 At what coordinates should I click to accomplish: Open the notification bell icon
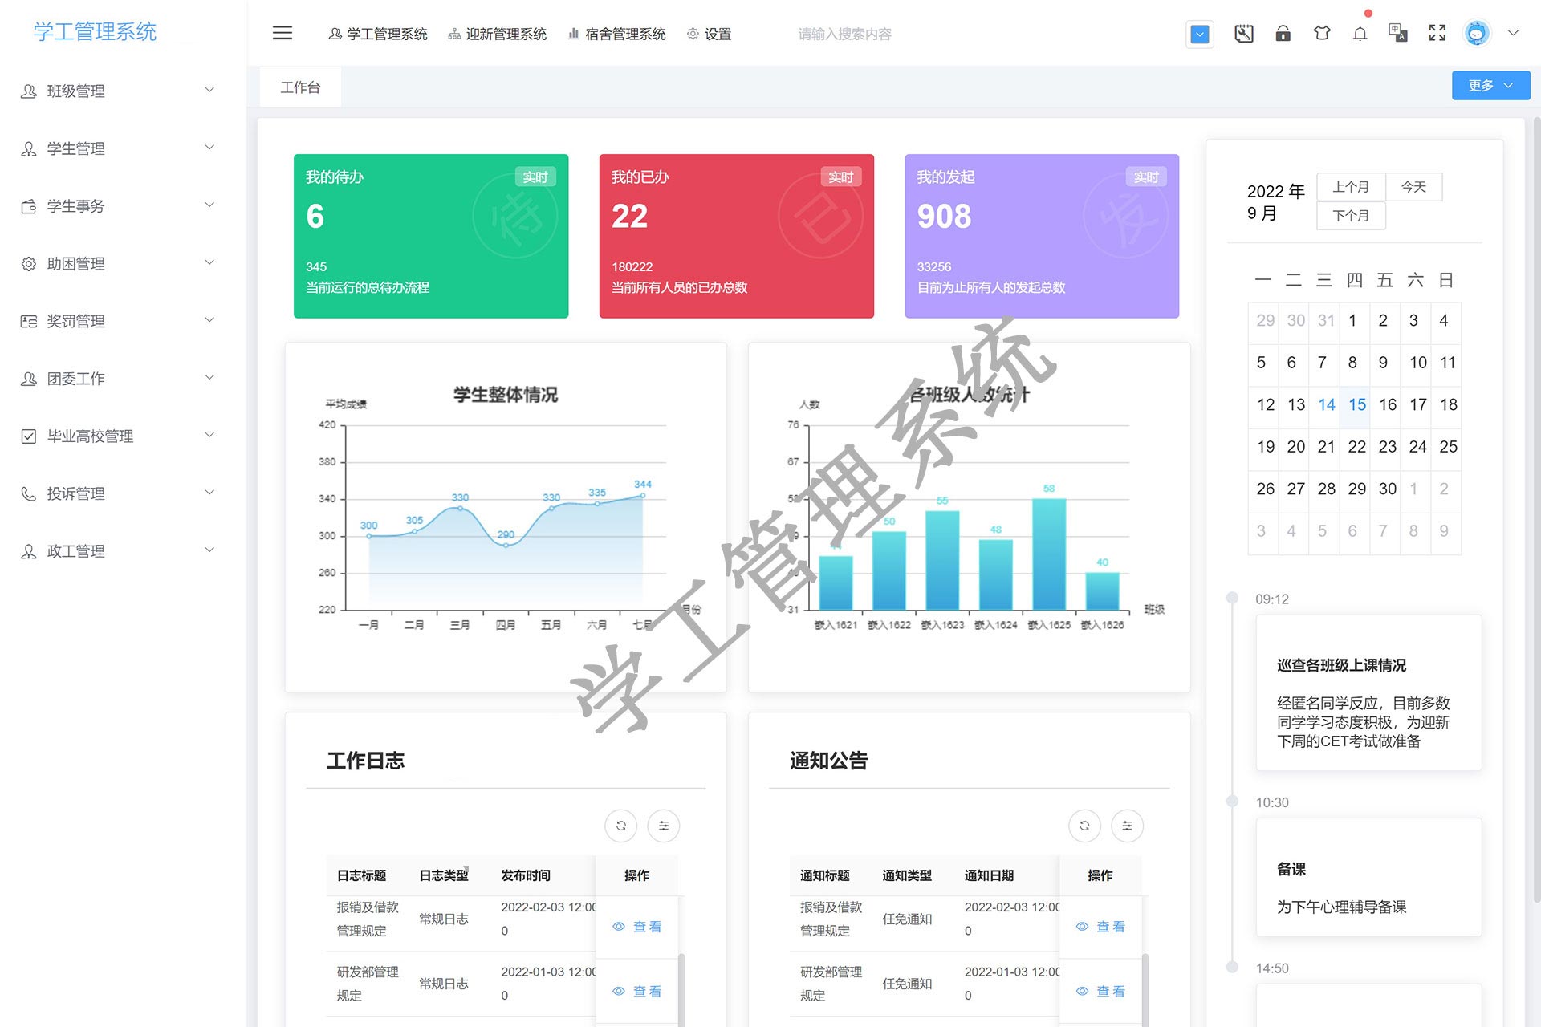[1360, 34]
